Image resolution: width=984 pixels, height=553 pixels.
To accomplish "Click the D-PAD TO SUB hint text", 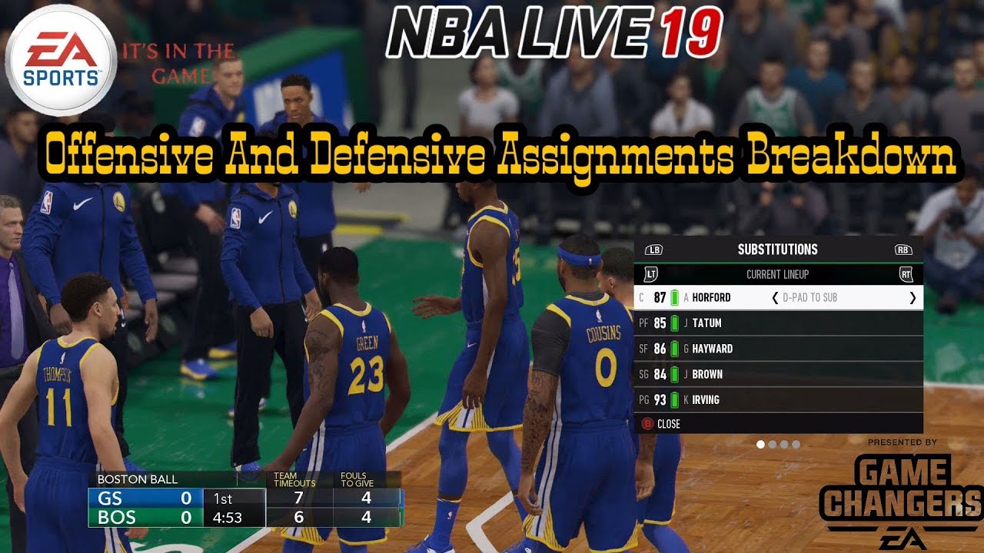I will click(x=809, y=298).
